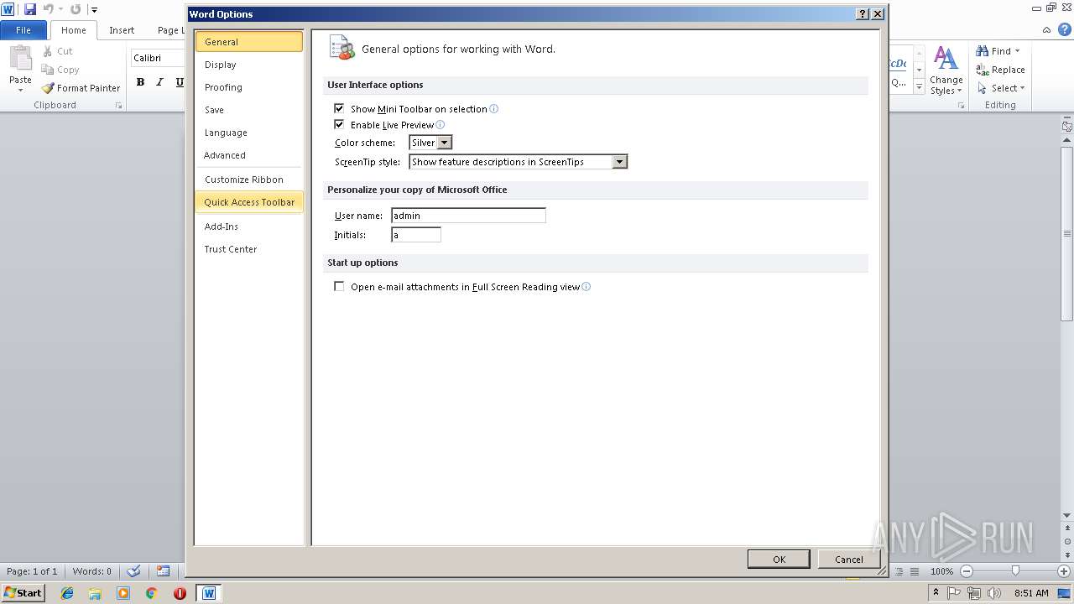This screenshot has width=1074, height=604.
Task: Click the Redo icon in Word title bar
Action: [x=76, y=9]
